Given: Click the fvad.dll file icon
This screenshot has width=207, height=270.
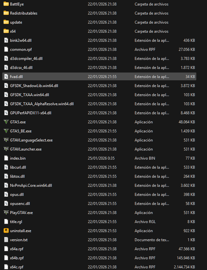Looking at the screenshot, I should tap(6, 77).
